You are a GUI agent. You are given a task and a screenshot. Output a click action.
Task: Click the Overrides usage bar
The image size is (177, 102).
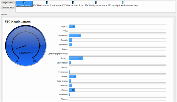click(x=118, y=95)
